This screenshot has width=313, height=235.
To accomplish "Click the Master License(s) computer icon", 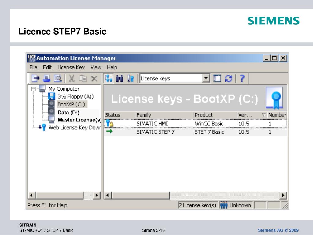I will [51, 120].
